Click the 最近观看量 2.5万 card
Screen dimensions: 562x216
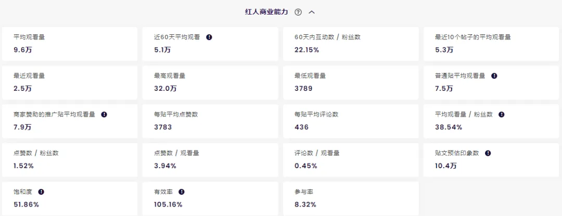click(70, 82)
